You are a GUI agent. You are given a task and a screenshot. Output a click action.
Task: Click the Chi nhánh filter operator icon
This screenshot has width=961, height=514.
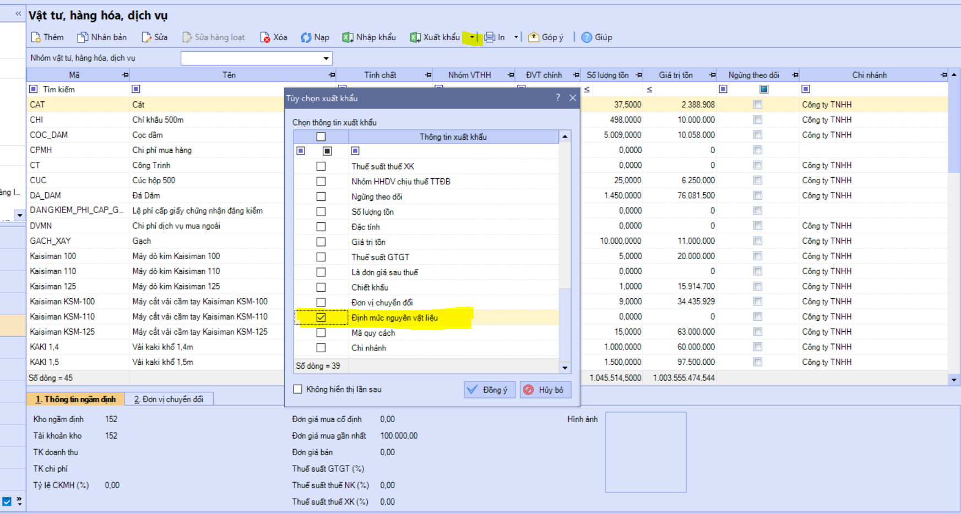pos(806,89)
